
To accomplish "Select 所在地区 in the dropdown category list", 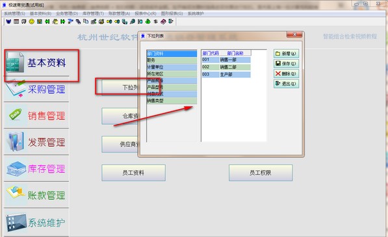I will (172, 73).
